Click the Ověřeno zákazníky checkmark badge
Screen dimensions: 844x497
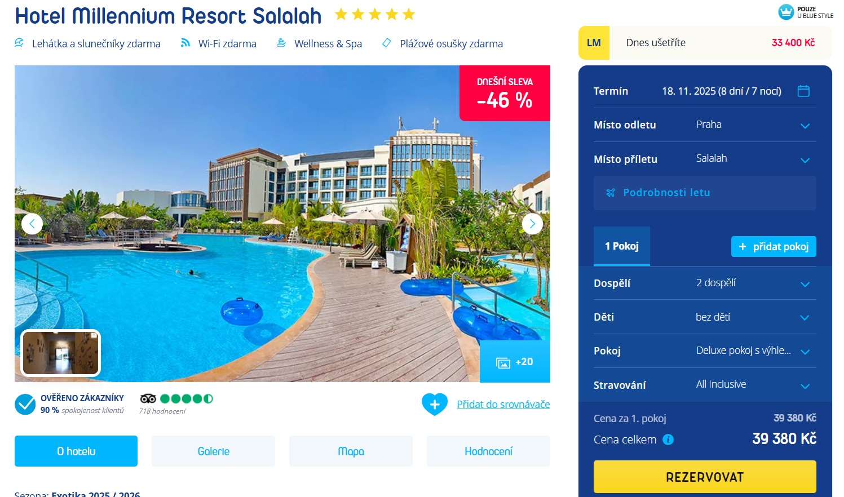tap(25, 404)
